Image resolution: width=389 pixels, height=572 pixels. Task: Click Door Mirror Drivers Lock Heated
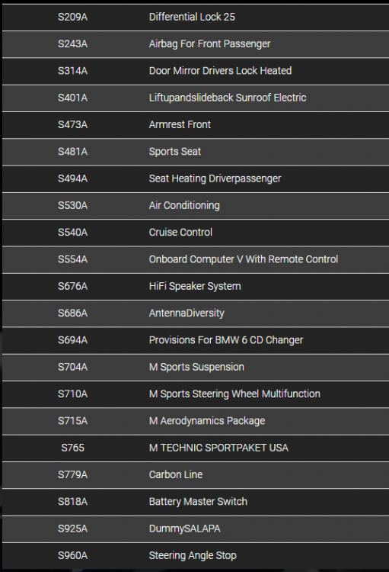click(x=220, y=71)
